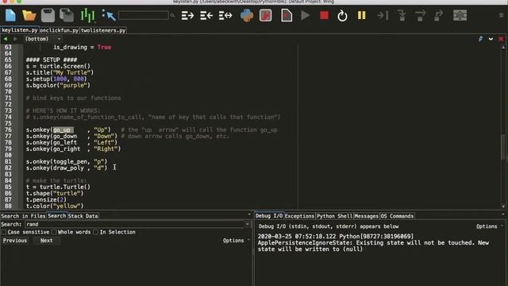This screenshot has width=508, height=286.
Task: Open Search panel Options menu
Action: click(236, 241)
